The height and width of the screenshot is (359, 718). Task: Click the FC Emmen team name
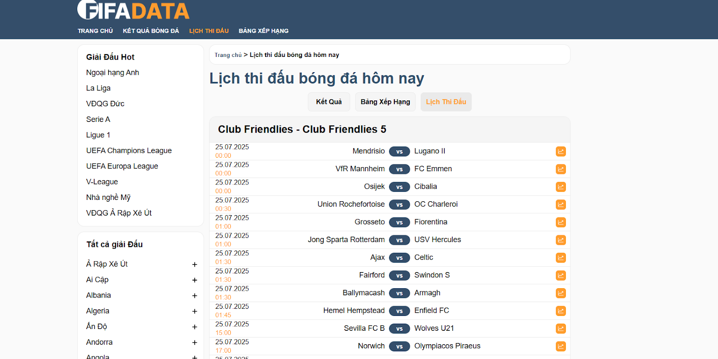point(433,169)
